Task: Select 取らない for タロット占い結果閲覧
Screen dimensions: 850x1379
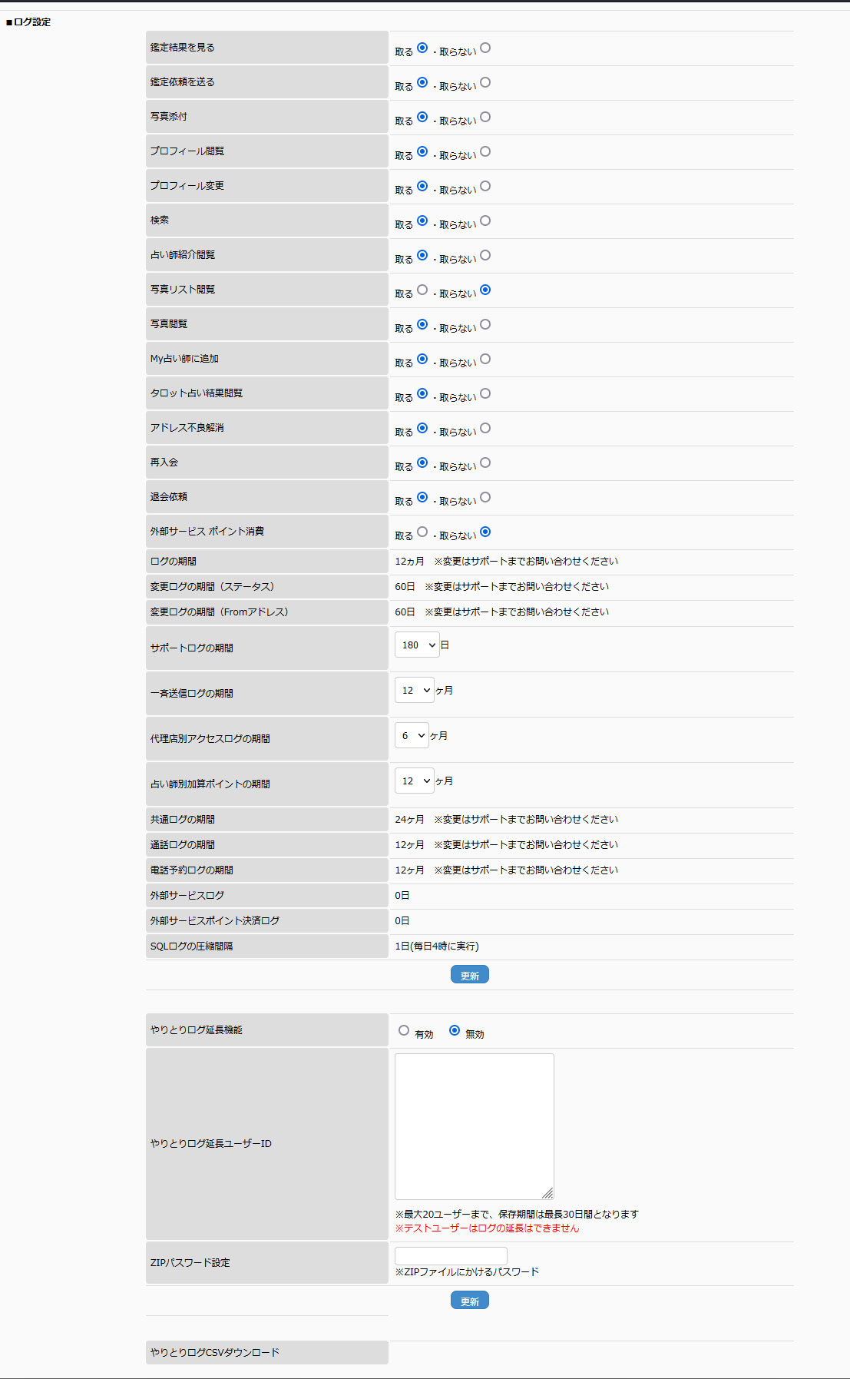Action: click(485, 394)
